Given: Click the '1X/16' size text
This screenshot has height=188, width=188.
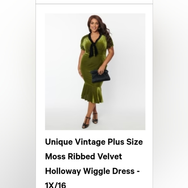Looking at the screenshot, I should click(55, 185).
